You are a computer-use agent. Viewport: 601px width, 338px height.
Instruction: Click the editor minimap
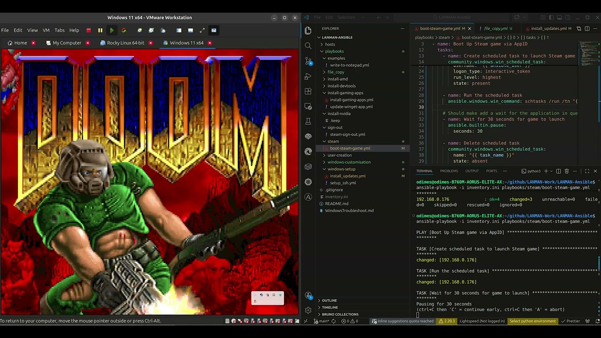(588, 54)
